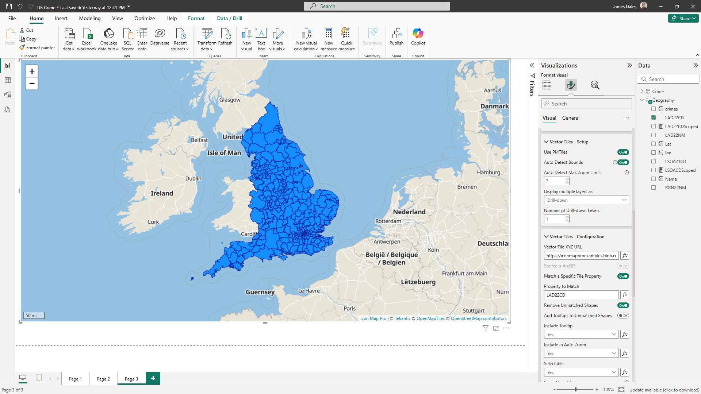Click the OpenStreetMap contributors link

pos(478,318)
